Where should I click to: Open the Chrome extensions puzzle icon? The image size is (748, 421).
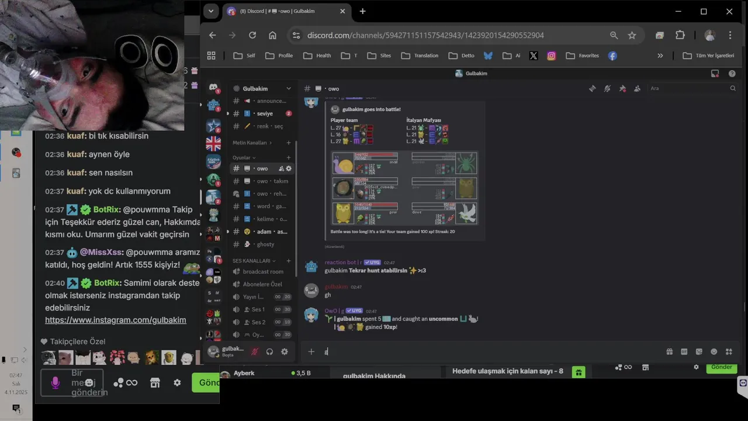pos(680,35)
